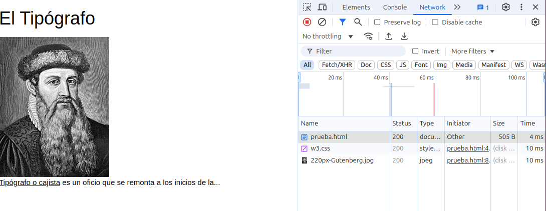Viewport: 546px width, 211px height.
Task: Click the 20 ms mark on overview timeline
Action: [x=335, y=77]
